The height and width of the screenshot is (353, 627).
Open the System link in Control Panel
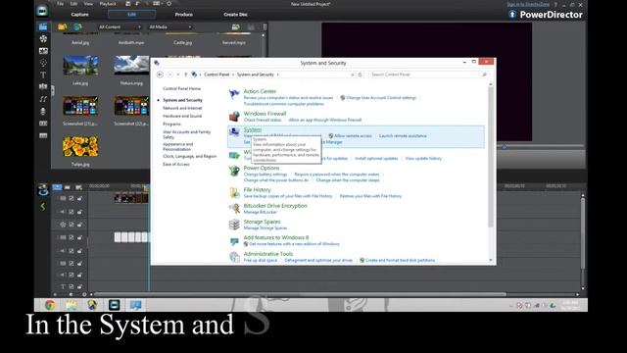click(x=253, y=129)
